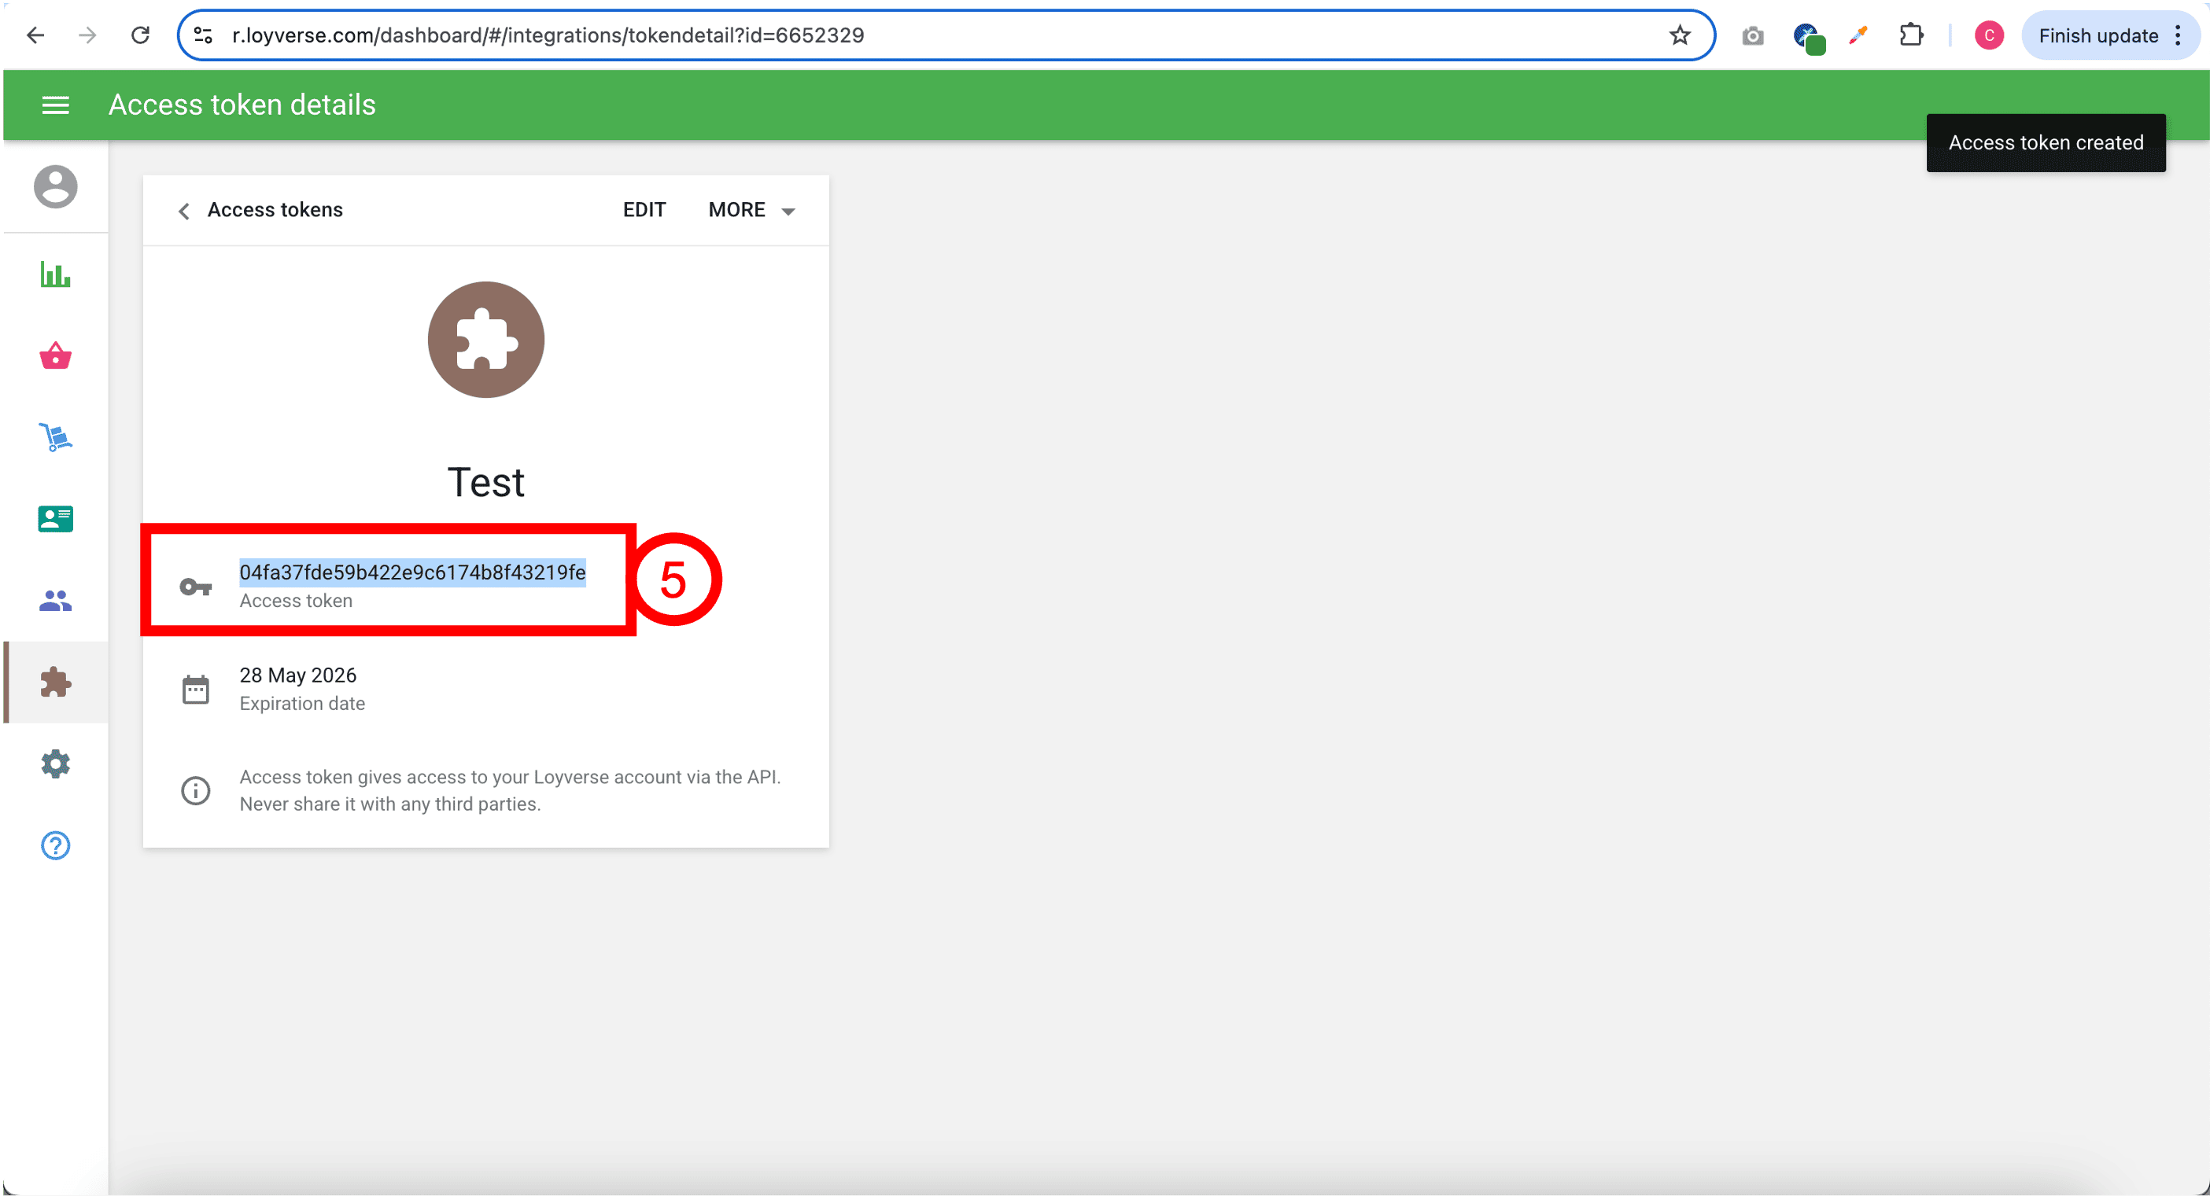Open Settings gear sidebar icon
Viewport: 2210px width, 1196px height.
[x=56, y=763]
